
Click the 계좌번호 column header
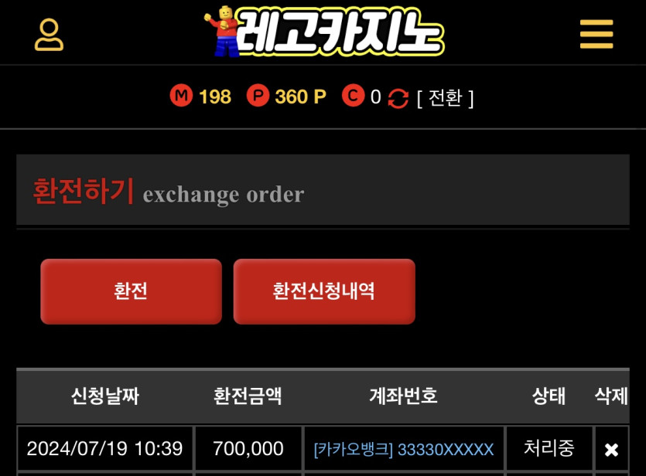click(403, 396)
